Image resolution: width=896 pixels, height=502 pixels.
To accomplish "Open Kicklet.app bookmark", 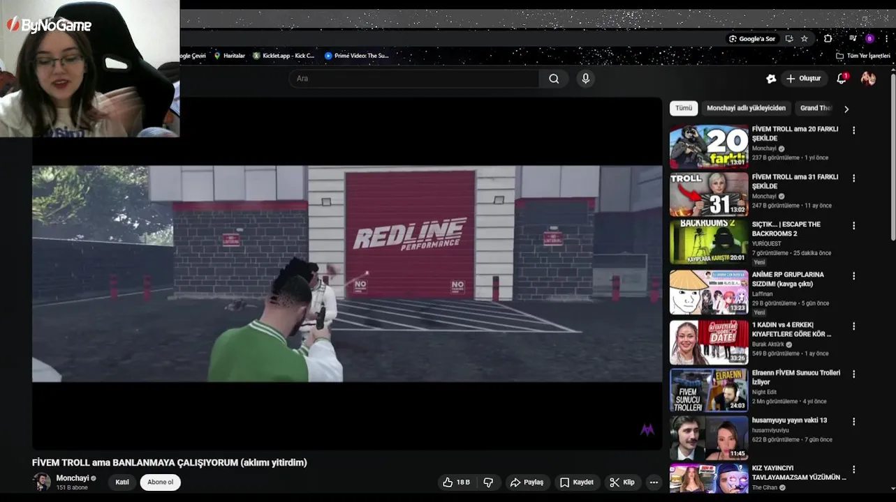I will (x=284, y=56).
